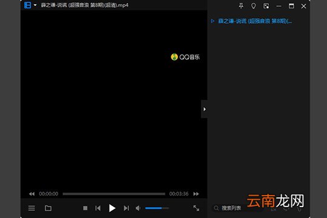Mute audio via the speaker icon
Image resolution: width=327 pixels, height=218 pixels.
click(x=138, y=208)
